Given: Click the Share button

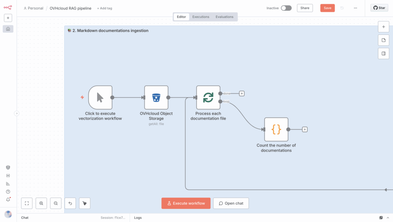Looking at the screenshot, I should pos(305,8).
